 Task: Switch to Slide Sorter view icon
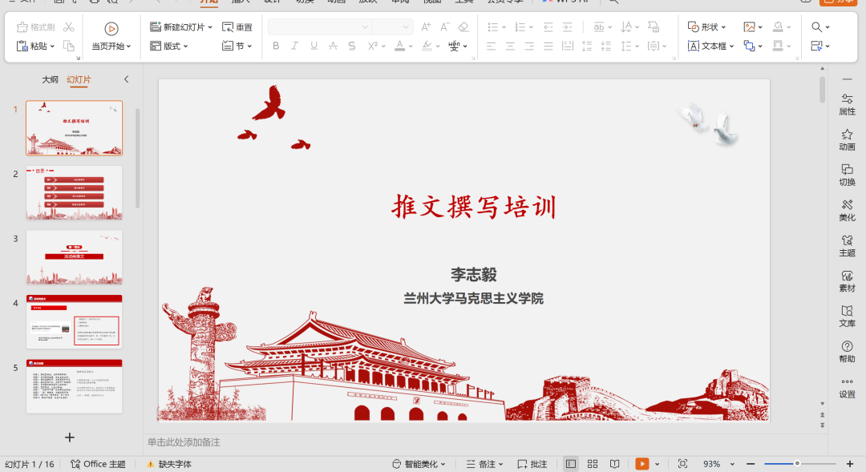click(593, 464)
